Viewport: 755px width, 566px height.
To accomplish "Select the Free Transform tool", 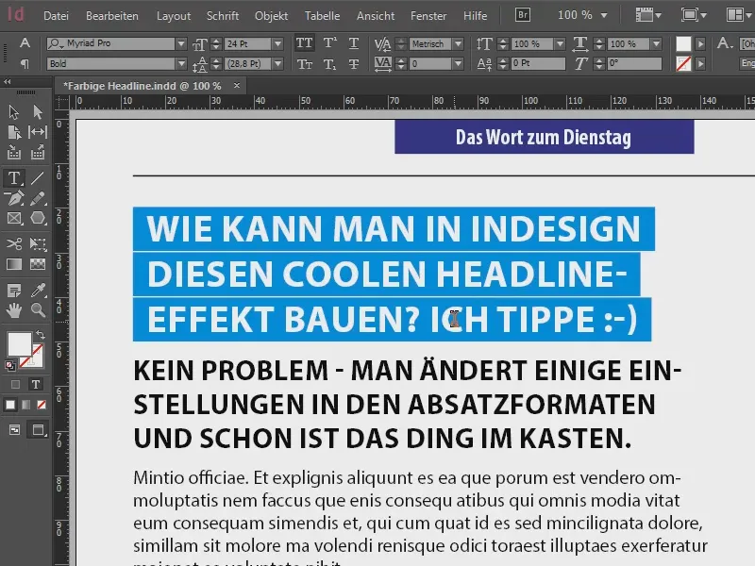I will (x=38, y=244).
